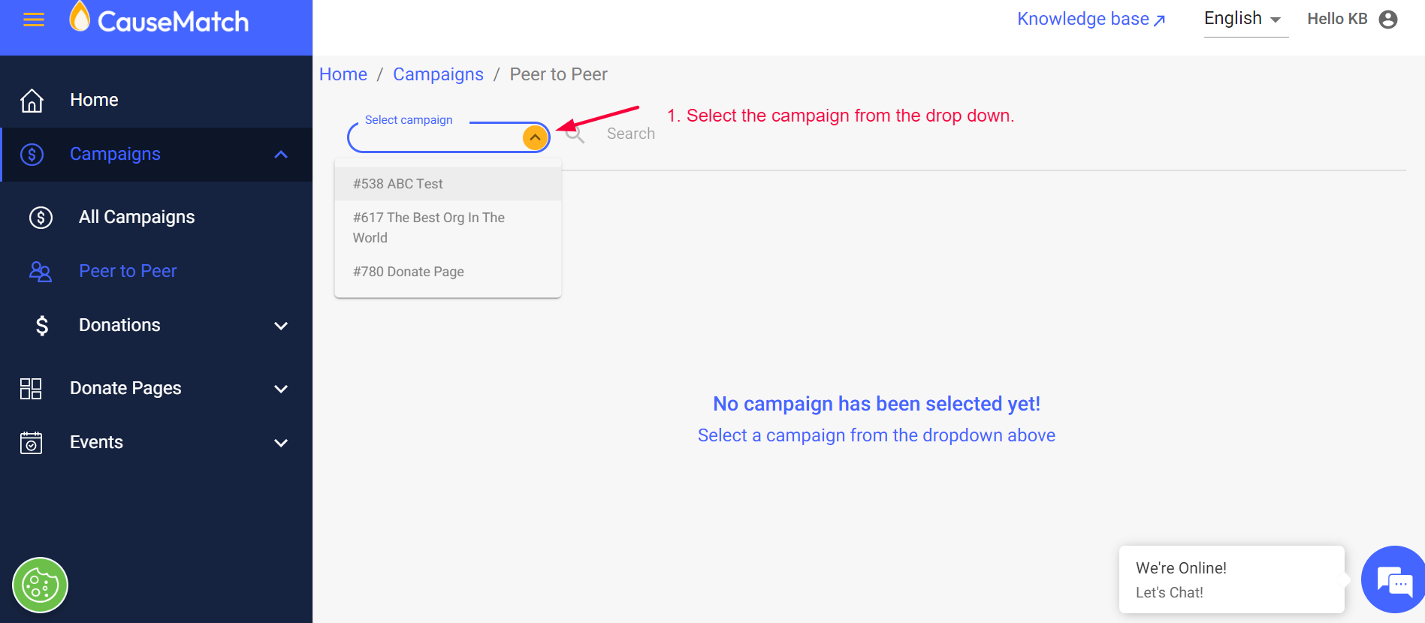Image resolution: width=1425 pixels, height=623 pixels.
Task: Expand the Donations sidebar section
Action: (x=281, y=326)
